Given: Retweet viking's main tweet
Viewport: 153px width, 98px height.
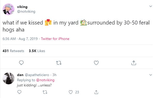Looking at the screenshot, I should coord(59,63).
